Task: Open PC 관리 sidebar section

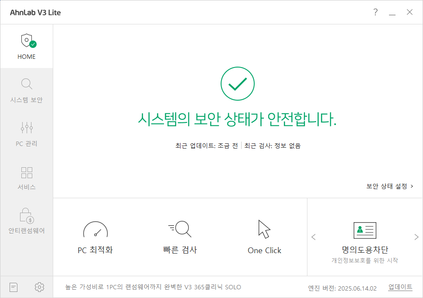Action: [x=27, y=134]
